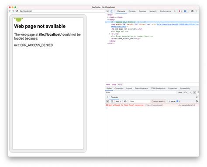
Task: Open console settings gear icon
Action: (x=197, y=101)
